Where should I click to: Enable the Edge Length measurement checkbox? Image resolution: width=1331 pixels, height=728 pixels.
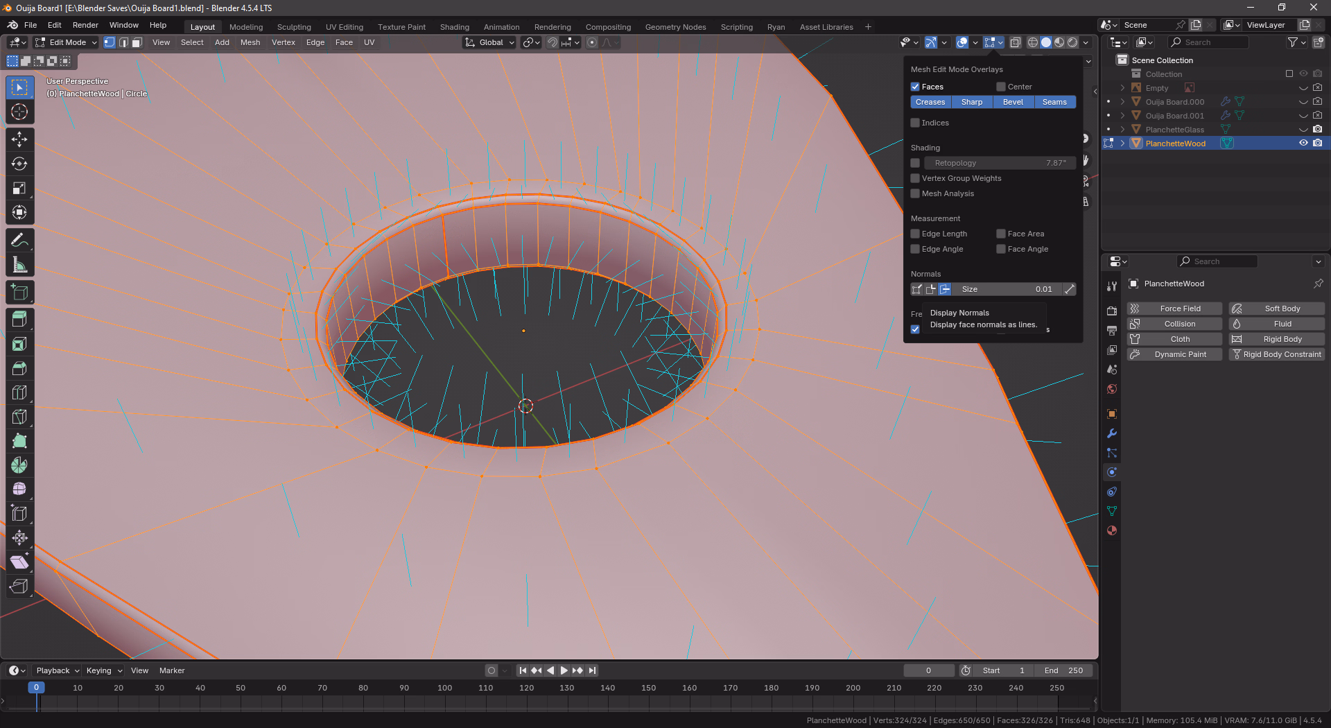tap(915, 234)
